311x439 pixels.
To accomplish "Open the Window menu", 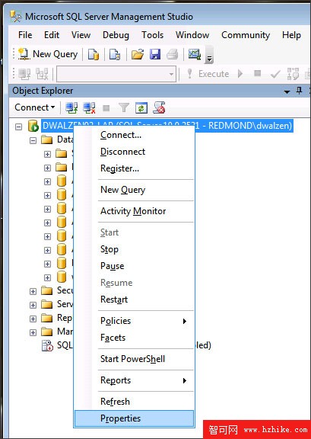I will (x=192, y=35).
